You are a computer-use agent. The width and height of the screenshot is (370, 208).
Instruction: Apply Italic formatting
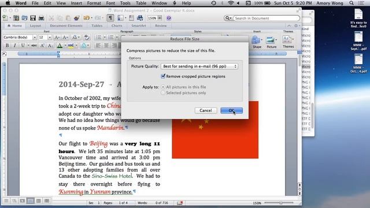[14, 45]
